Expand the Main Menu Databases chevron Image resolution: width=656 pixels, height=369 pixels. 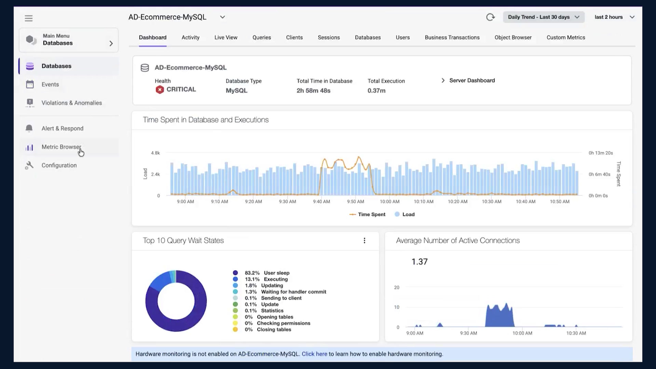pos(111,43)
